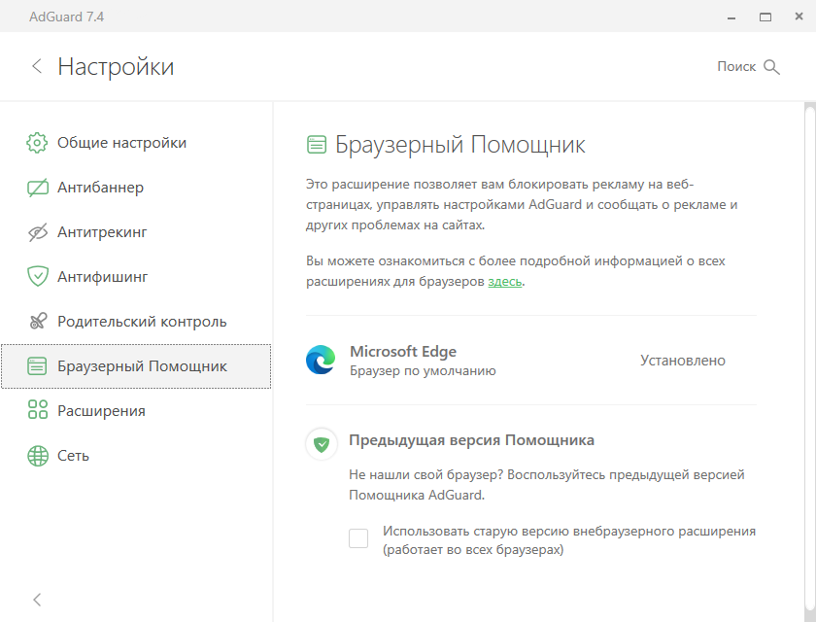Click the Расширения four-squares icon

point(38,410)
